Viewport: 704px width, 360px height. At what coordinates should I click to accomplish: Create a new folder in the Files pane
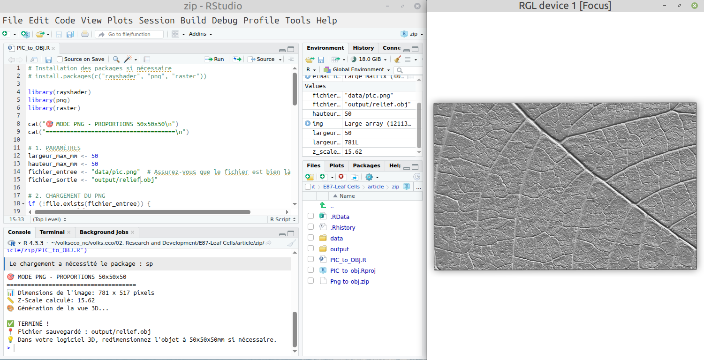tap(309, 177)
